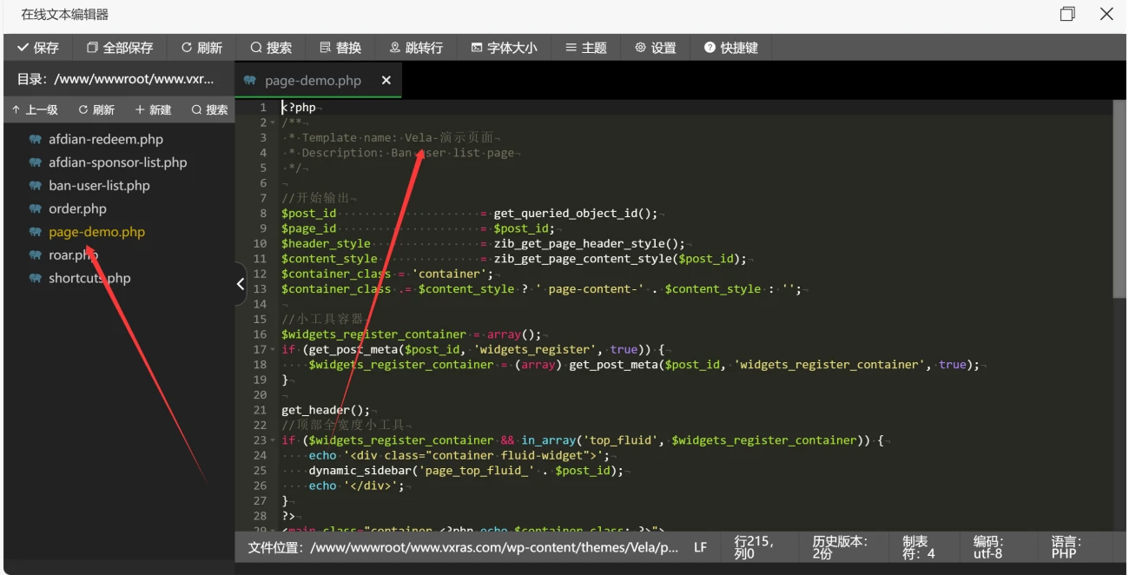
Task: Click the 语言: PHP language selector in the status bar
Action: point(1066,547)
